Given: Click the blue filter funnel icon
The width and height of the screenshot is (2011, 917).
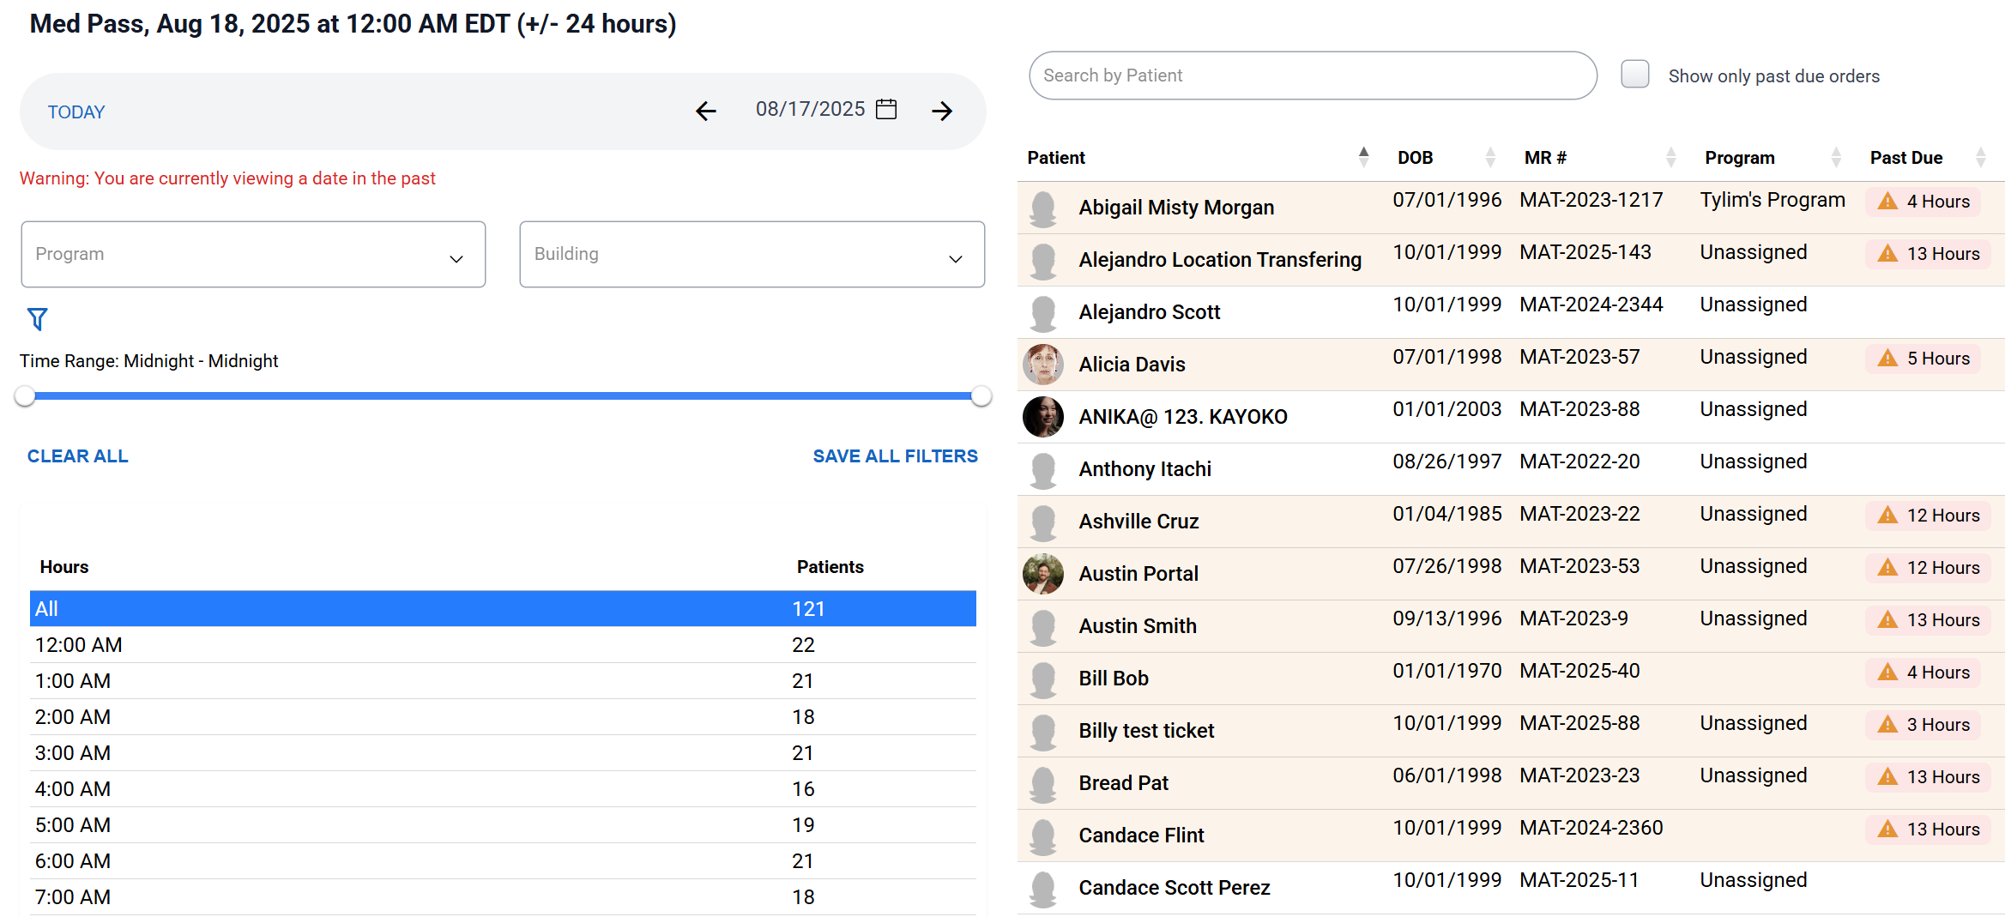Looking at the screenshot, I should point(37,319).
